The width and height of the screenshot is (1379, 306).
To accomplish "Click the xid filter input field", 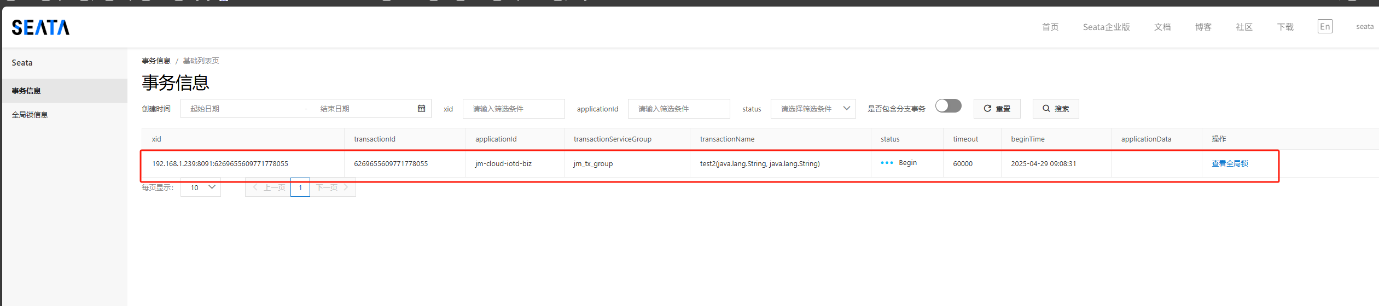I will click(x=513, y=109).
